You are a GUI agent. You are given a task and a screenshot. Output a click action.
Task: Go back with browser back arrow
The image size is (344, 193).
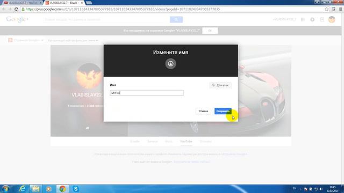click(x=4, y=9)
